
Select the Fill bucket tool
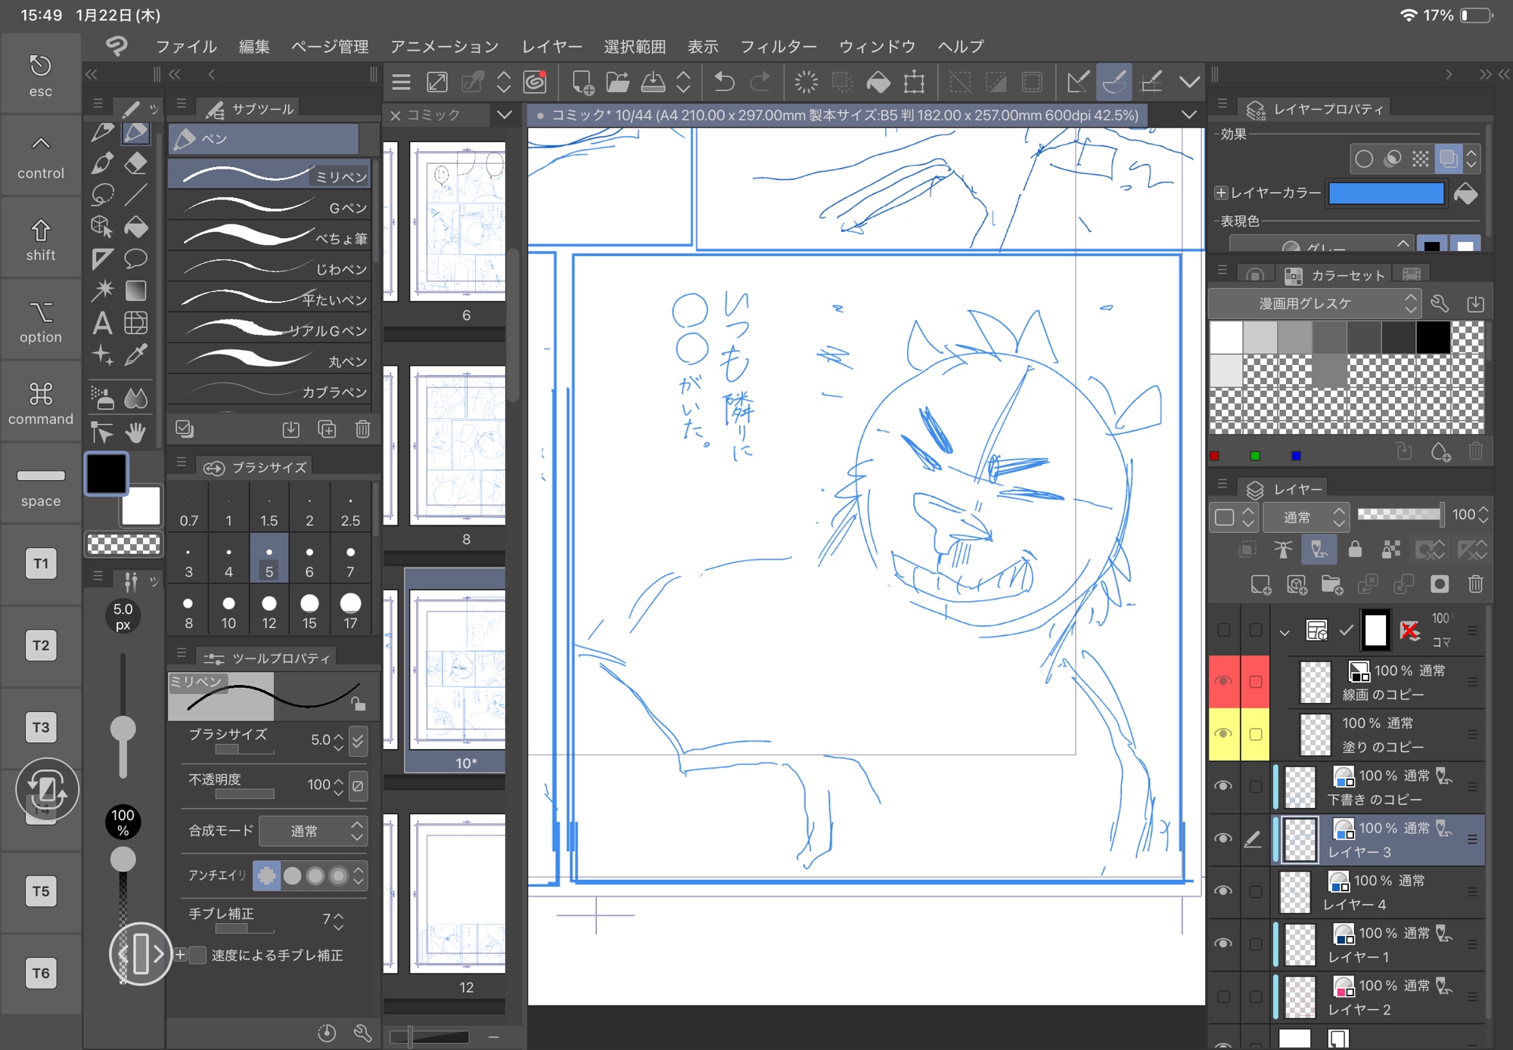point(135,227)
